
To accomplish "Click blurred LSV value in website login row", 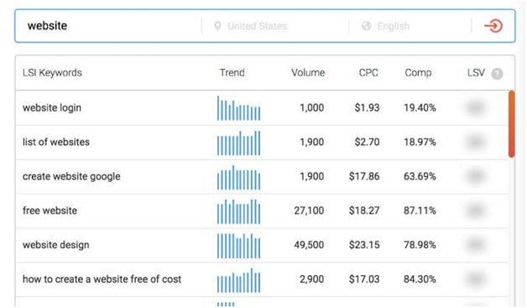I will pyautogui.click(x=476, y=107).
